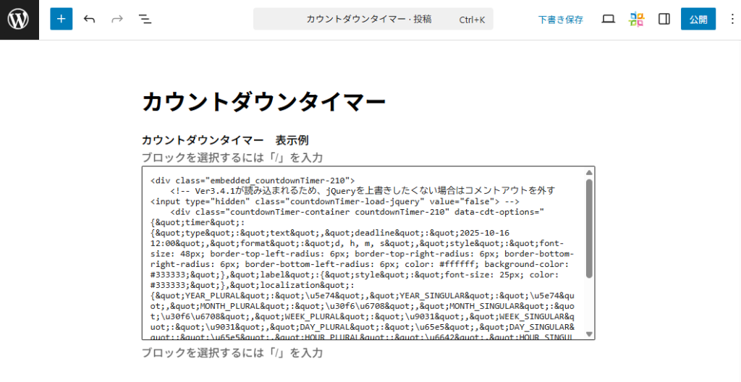The image size is (741, 382).
Task: Undo the last edit
Action: point(90,20)
